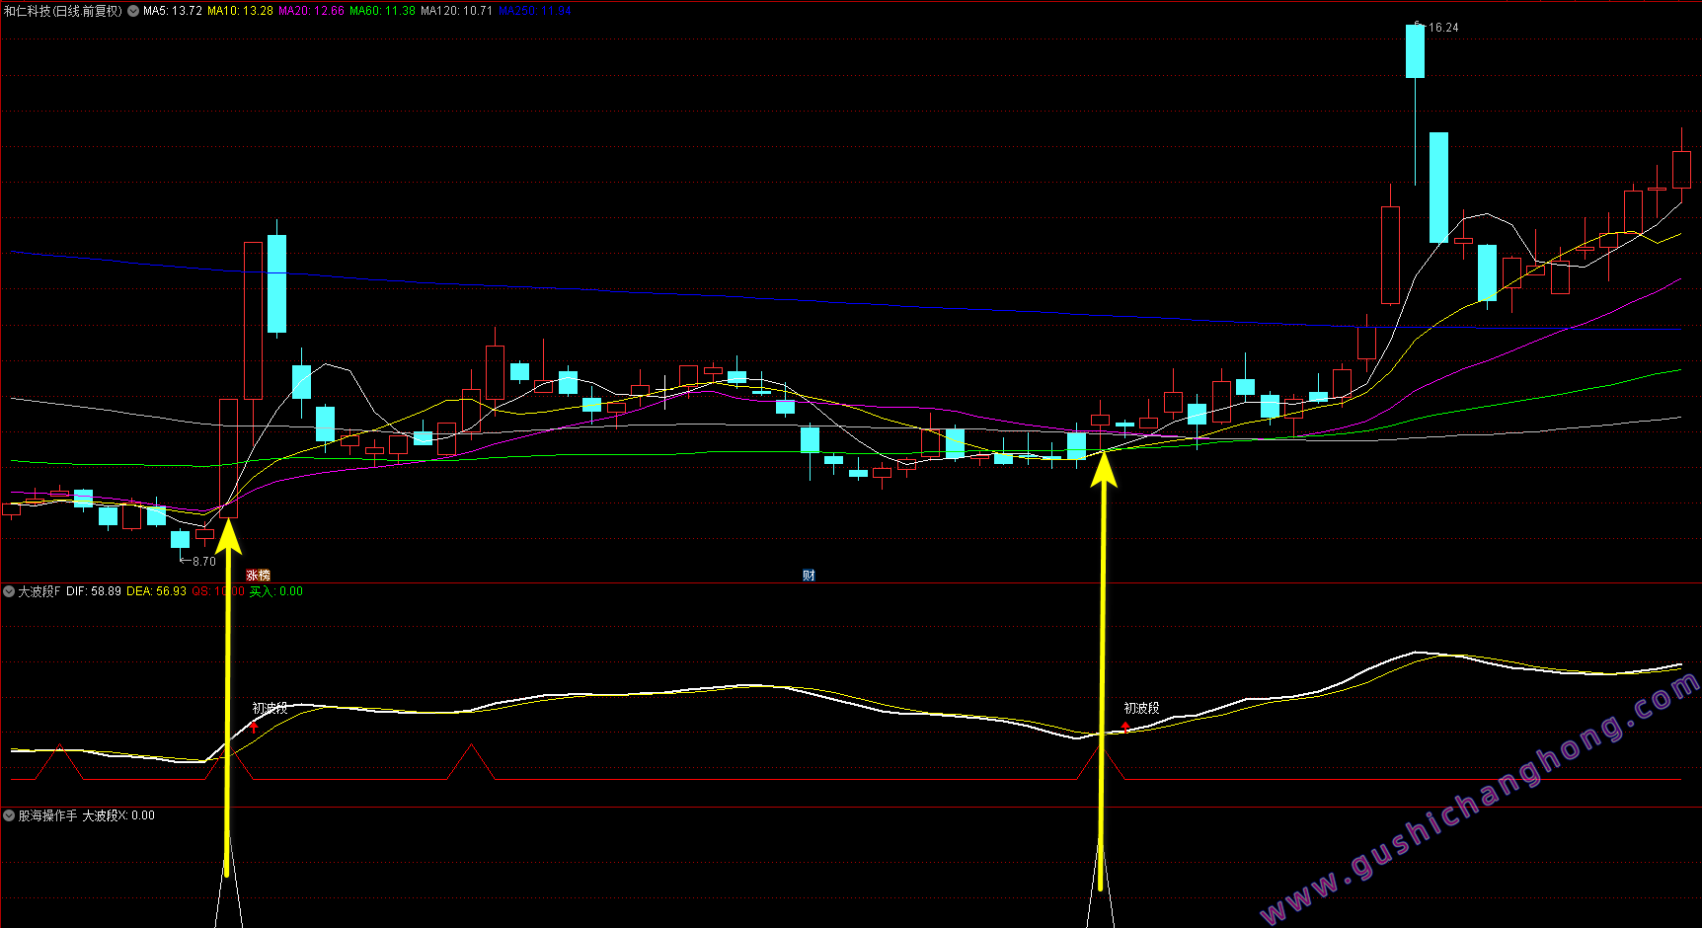Click the 8.70 low price label
Viewport: 1702px width, 928px height.
[203, 562]
